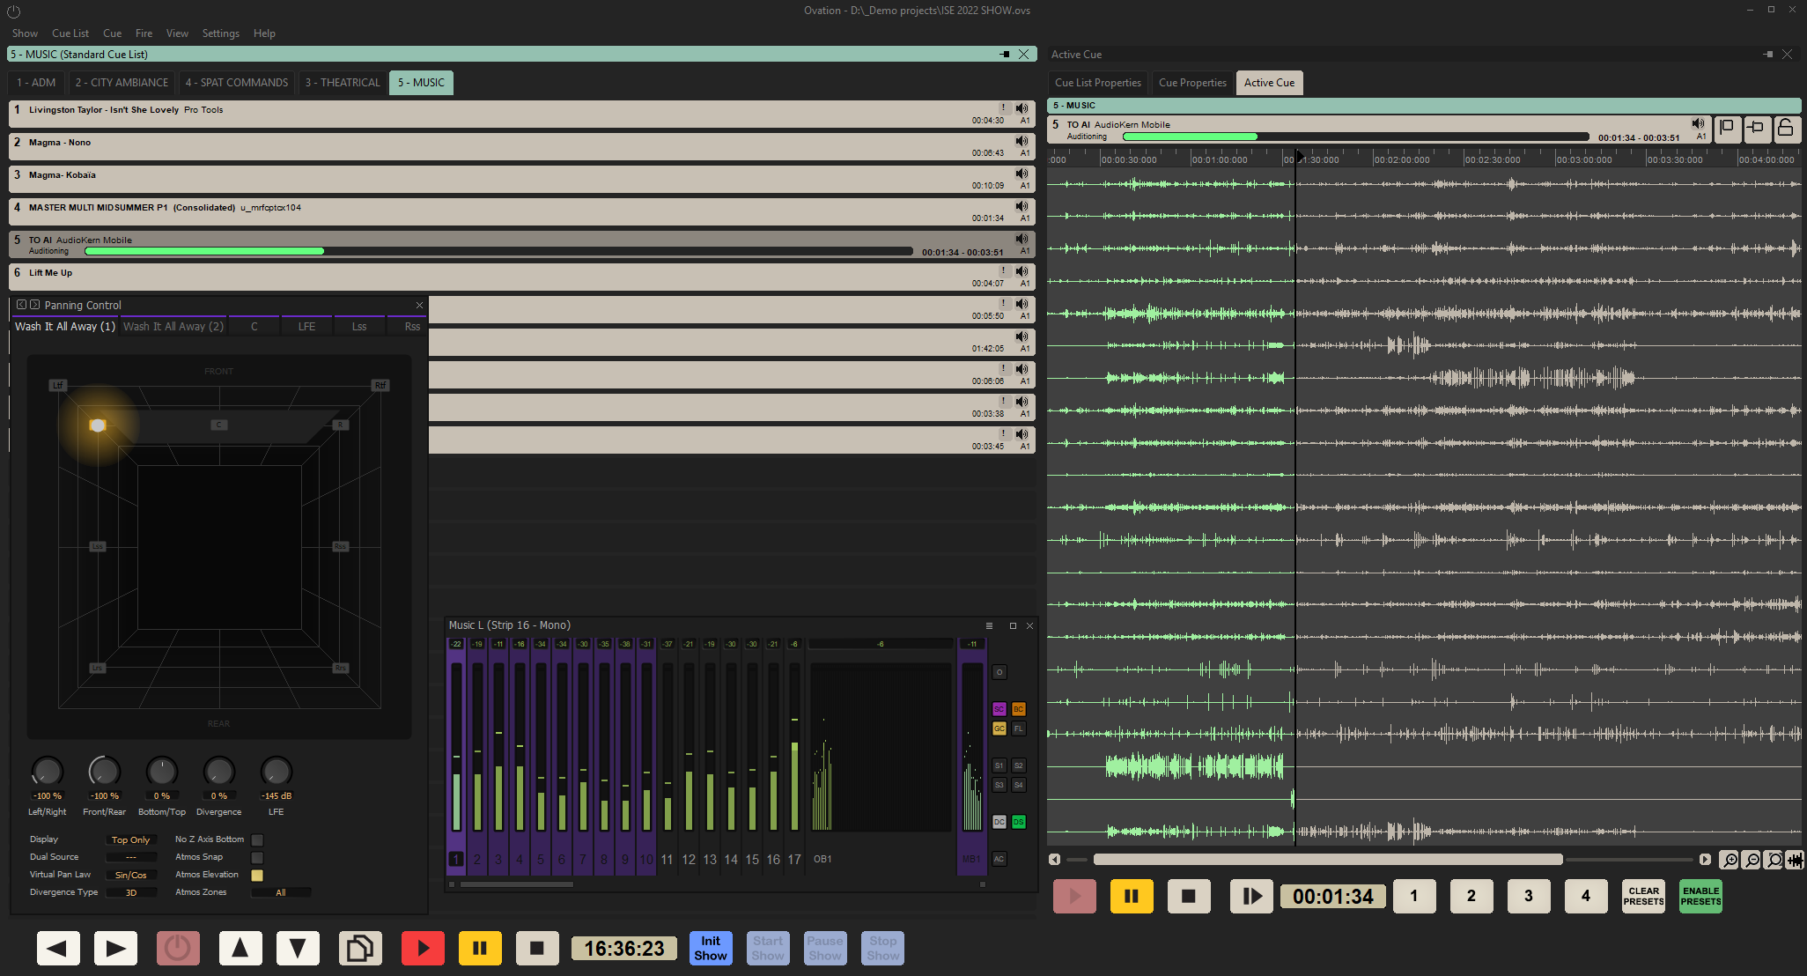Click the copy pages icon in bottom toolbar

click(x=360, y=949)
